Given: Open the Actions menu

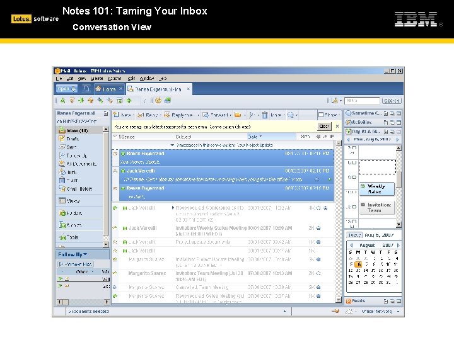Looking at the screenshot, I should pyautogui.click(x=114, y=78).
